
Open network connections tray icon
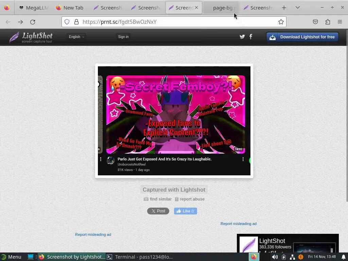[x=292, y=257]
